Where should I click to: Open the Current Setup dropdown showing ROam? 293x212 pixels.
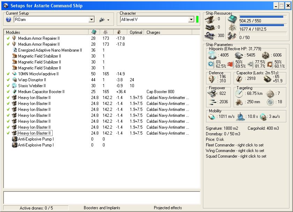tap(91, 20)
